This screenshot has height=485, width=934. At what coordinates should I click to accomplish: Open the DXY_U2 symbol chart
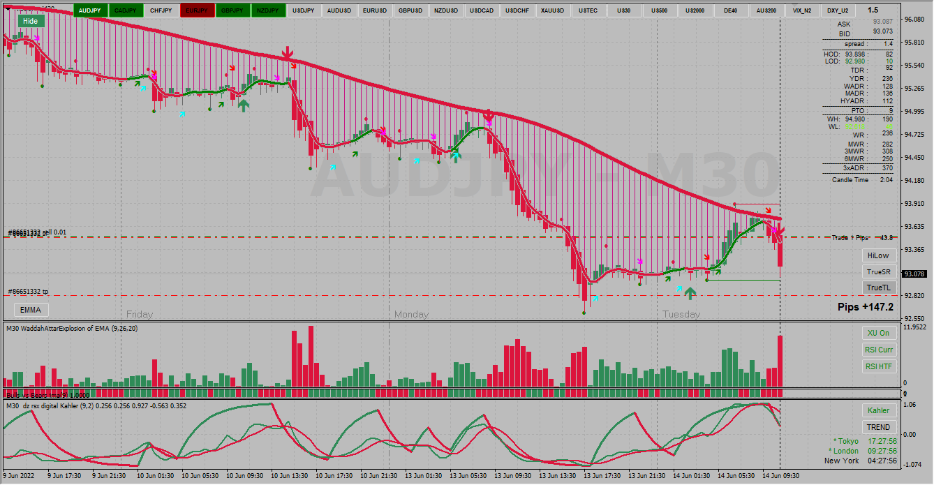pos(838,10)
